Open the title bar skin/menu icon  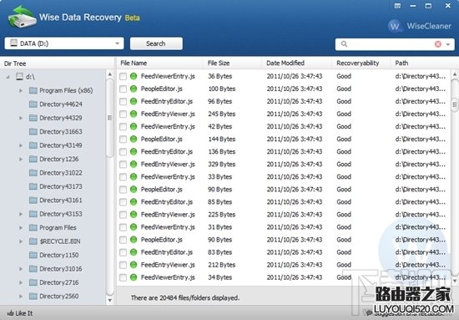(x=397, y=6)
